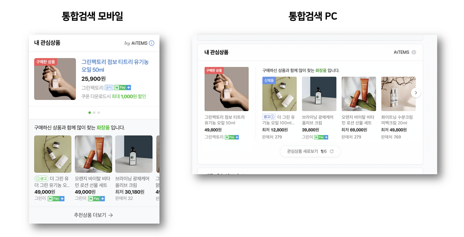
Task: Click the green 광고 badge in mobile list
Action: [x=41, y=178]
